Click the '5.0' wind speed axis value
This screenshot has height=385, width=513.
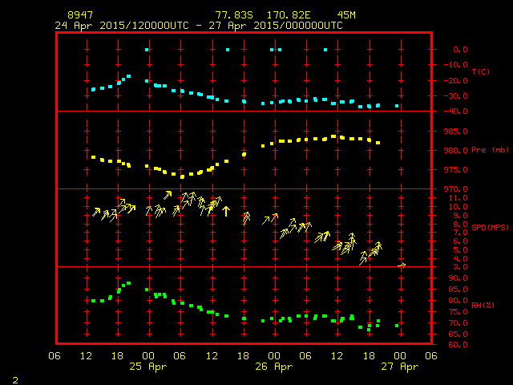click(460, 249)
